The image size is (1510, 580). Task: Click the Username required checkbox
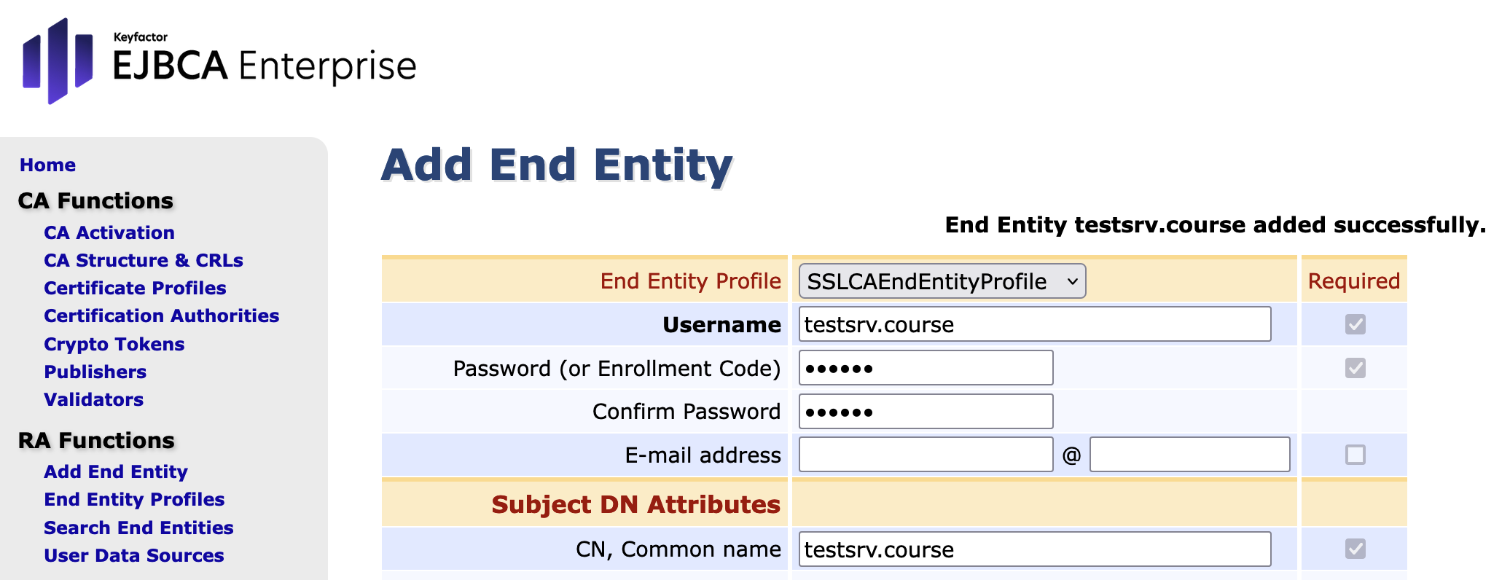1355,324
